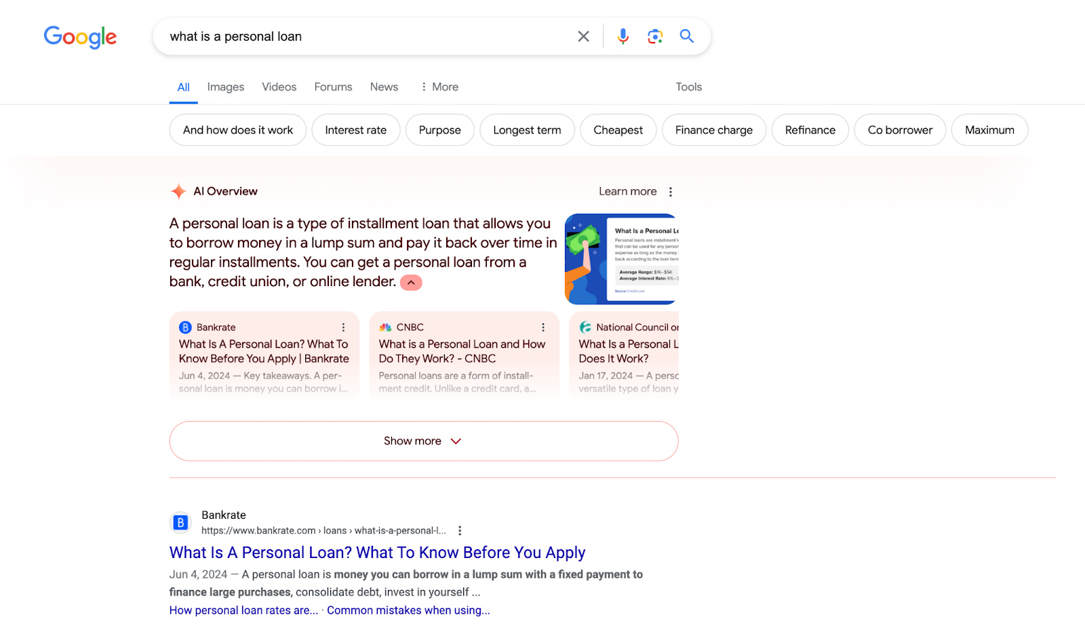Open Google Lens image search icon

coord(654,37)
